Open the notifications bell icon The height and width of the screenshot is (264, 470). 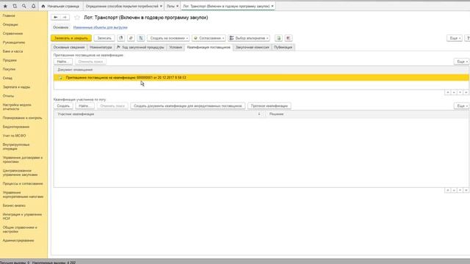coord(33,6)
